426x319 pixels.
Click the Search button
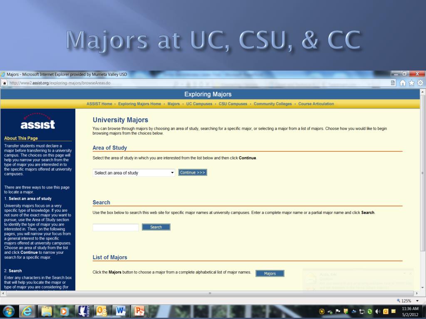pos(156,227)
